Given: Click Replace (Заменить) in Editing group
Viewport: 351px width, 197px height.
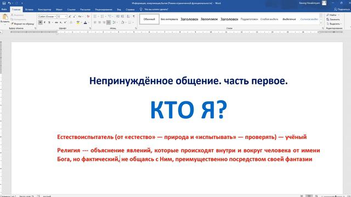Looking at the screenshot, I should tap(333, 20).
